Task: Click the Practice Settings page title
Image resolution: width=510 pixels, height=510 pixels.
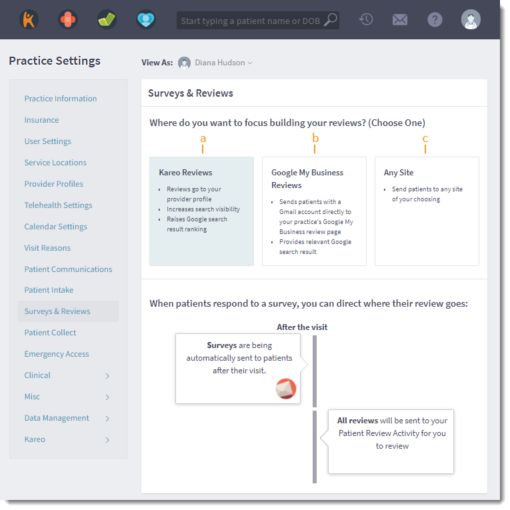Action: [55, 61]
